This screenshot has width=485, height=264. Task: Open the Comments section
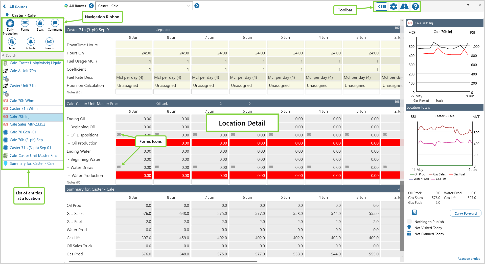coord(55,23)
